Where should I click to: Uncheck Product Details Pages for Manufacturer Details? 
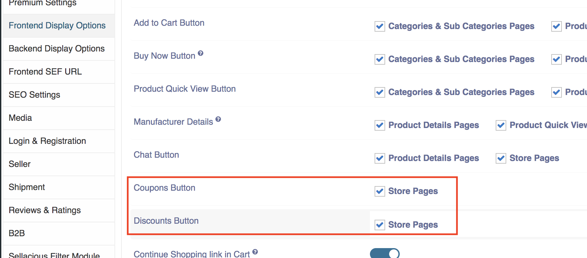point(380,125)
